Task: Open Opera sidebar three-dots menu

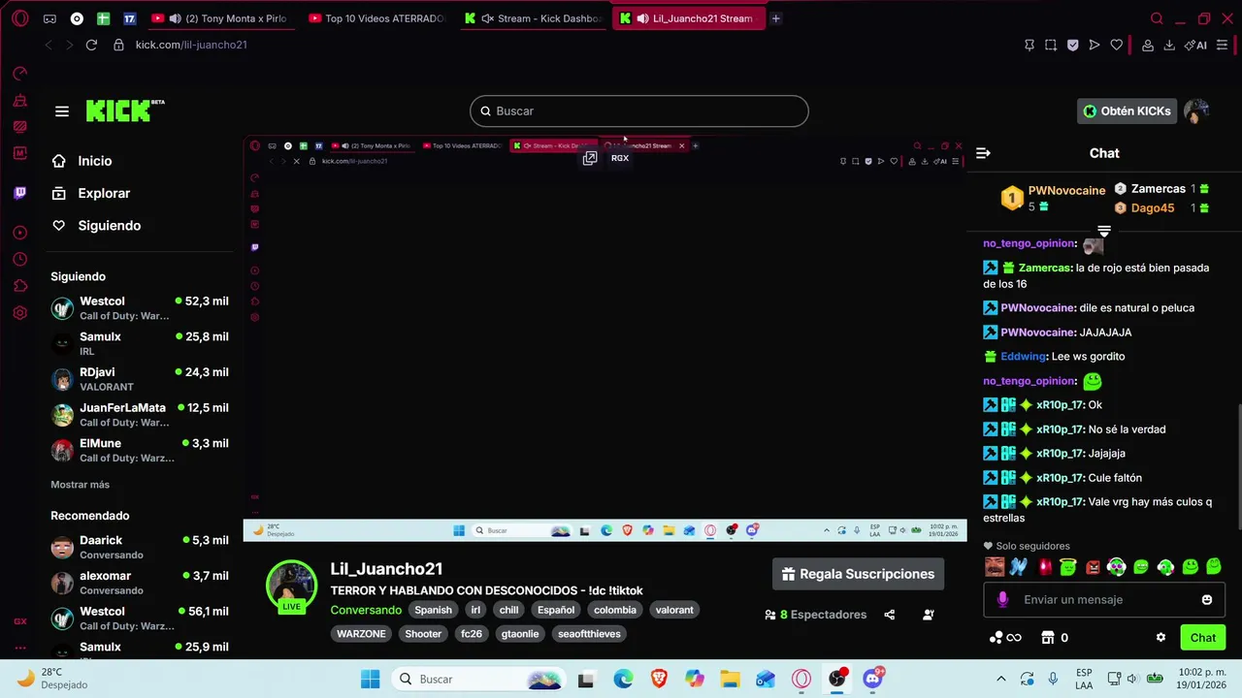Action: point(20,648)
